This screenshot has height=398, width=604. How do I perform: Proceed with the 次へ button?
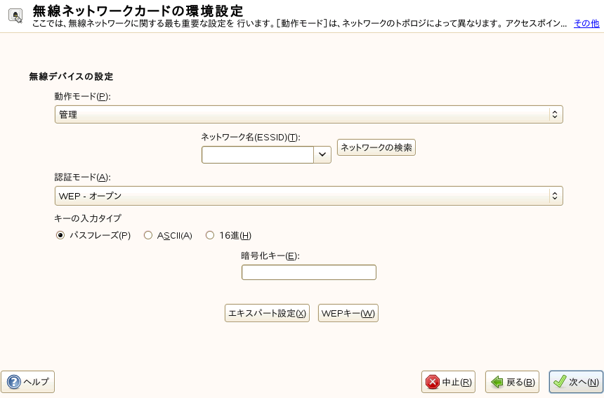577,382
